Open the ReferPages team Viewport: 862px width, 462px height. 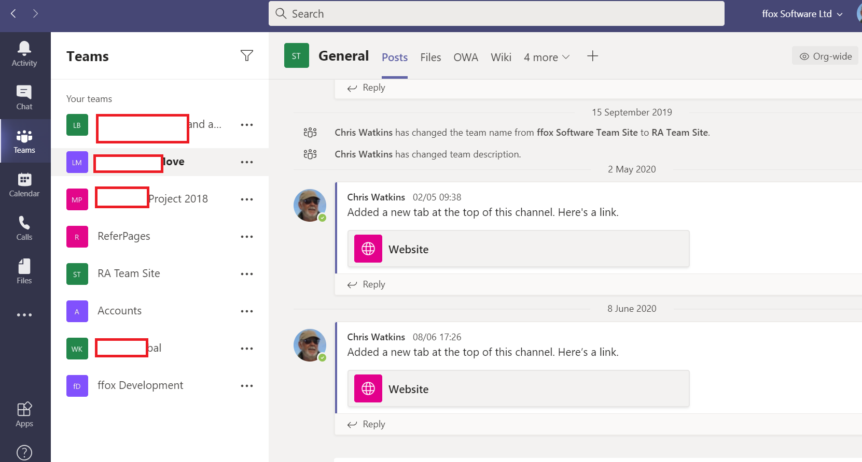pyautogui.click(x=160, y=237)
